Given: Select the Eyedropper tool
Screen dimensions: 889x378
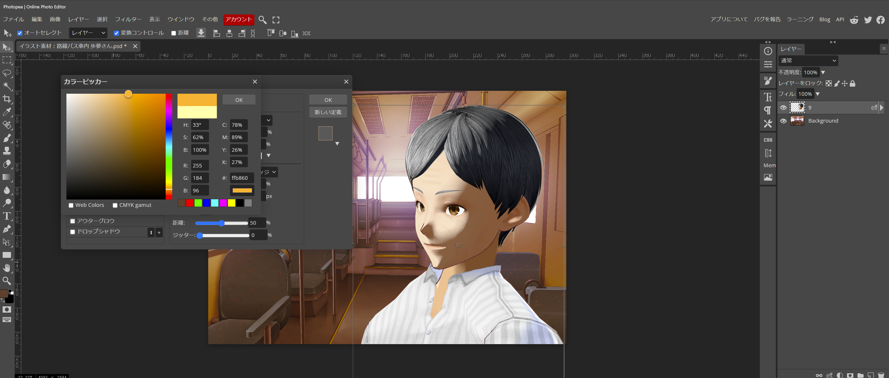Looking at the screenshot, I should (7, 112).
